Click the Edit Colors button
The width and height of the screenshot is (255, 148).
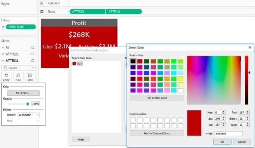(23, 93)
